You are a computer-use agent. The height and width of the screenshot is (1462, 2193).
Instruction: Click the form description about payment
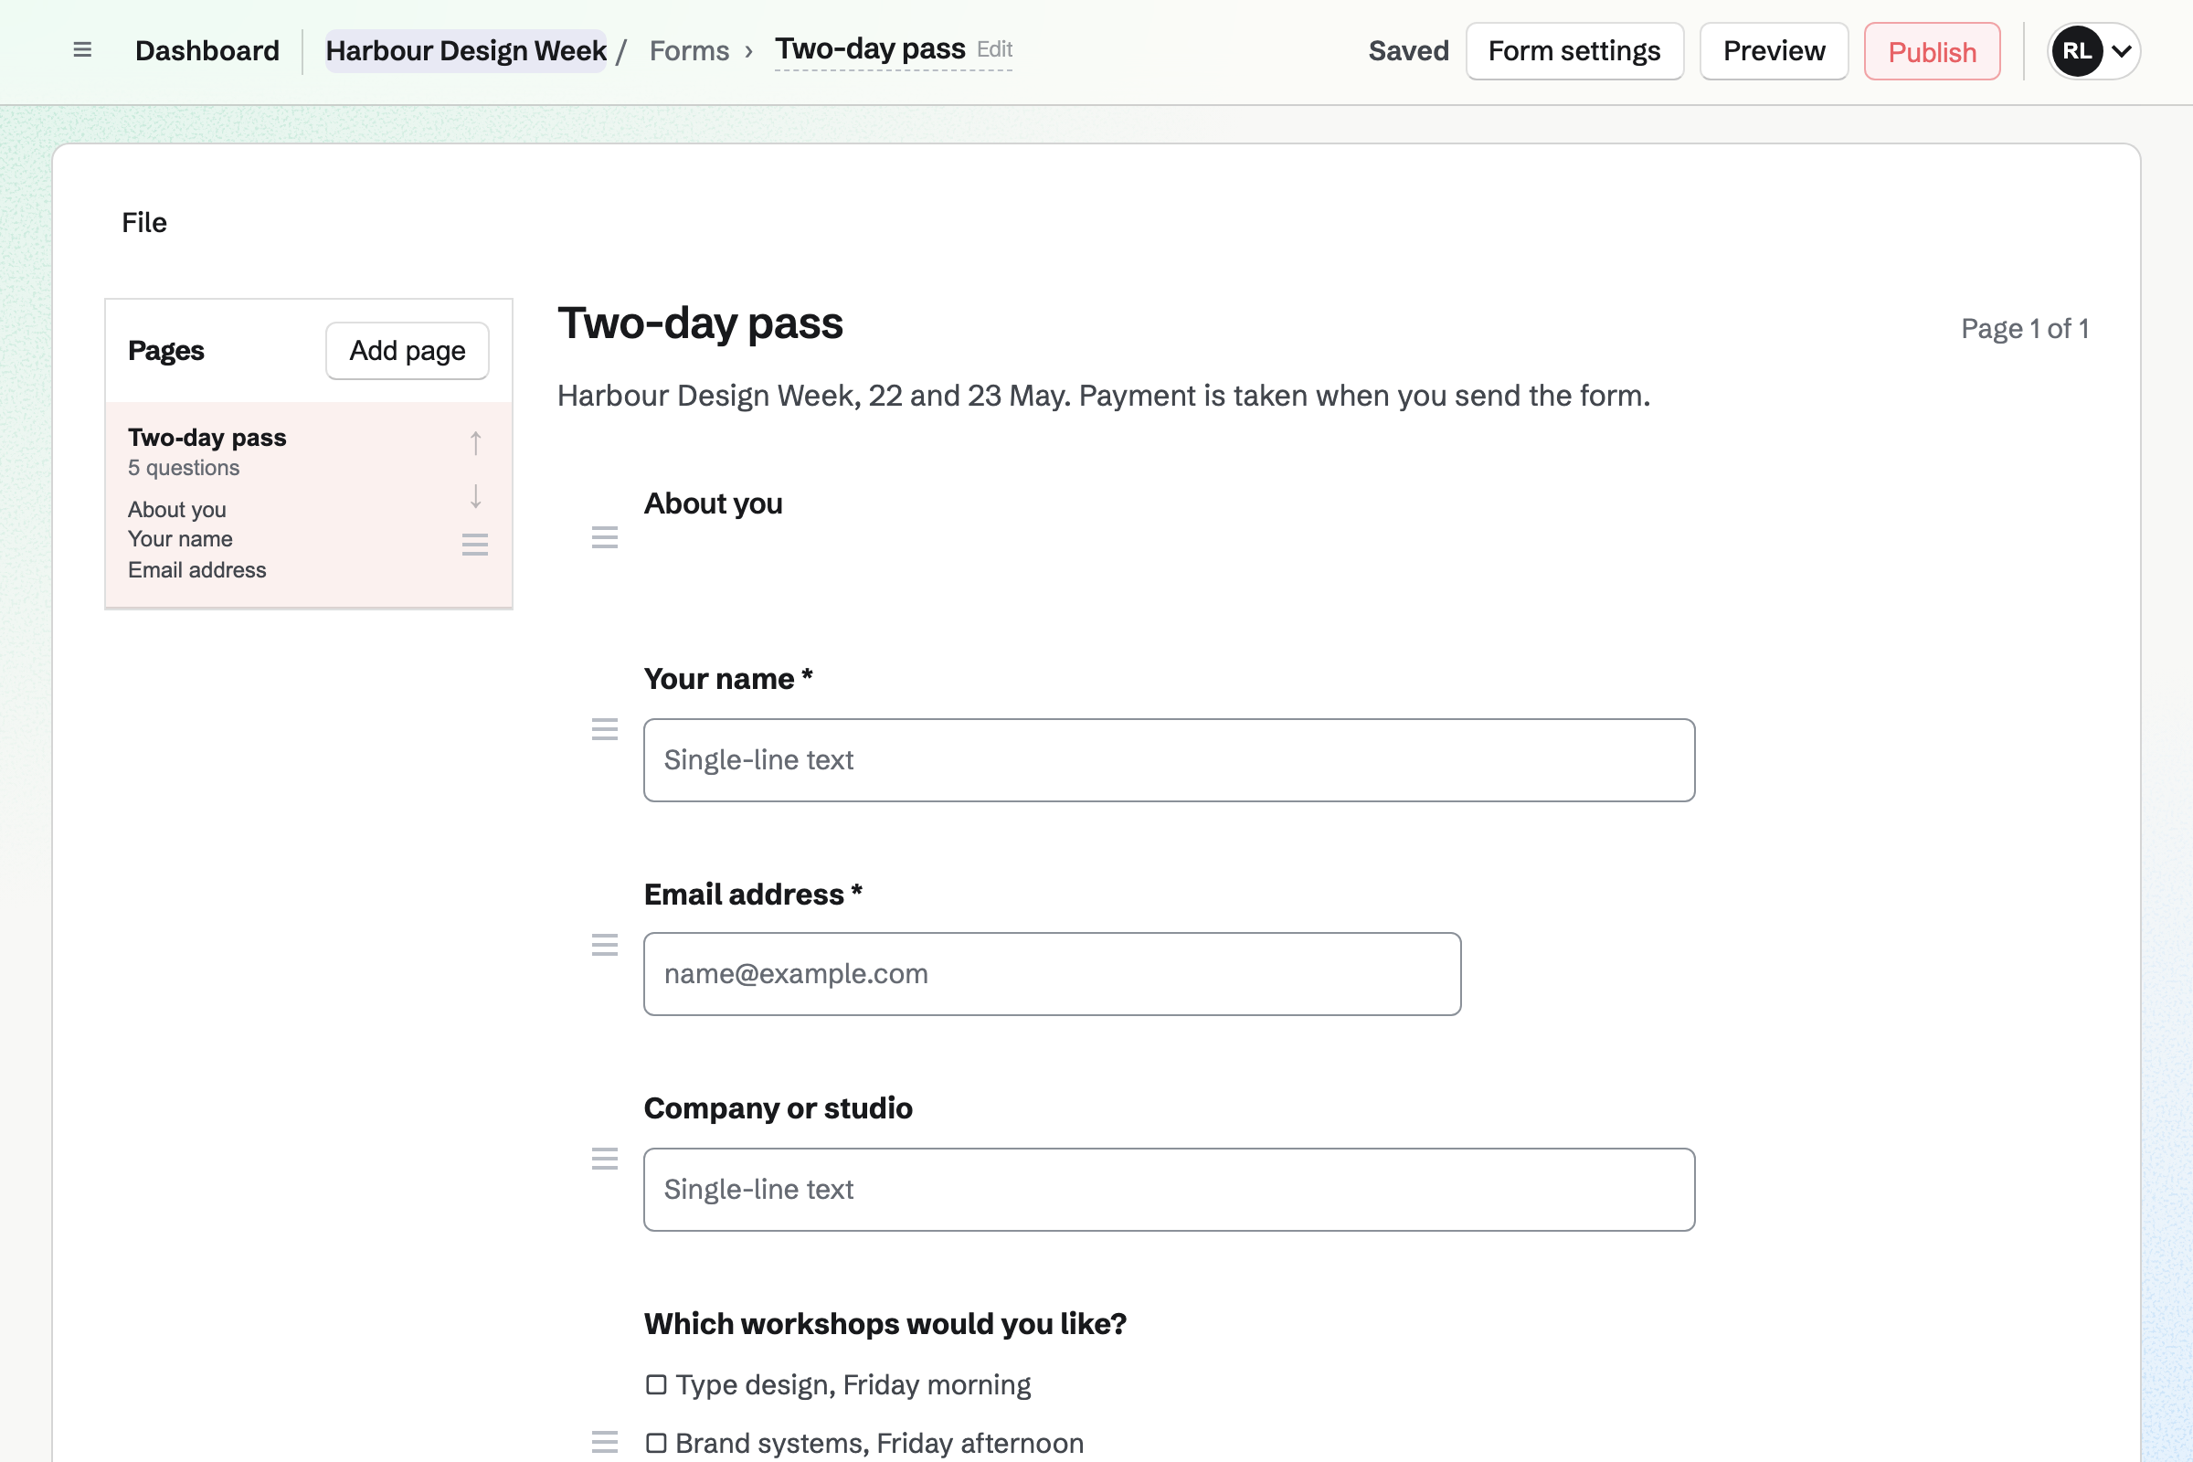click(1104, 396)
